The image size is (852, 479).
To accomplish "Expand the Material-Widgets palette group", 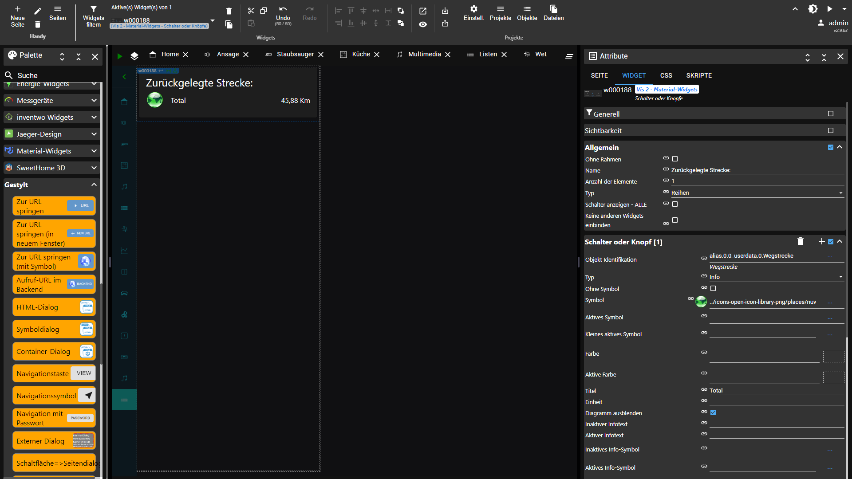I will click(x=94, y=151).
